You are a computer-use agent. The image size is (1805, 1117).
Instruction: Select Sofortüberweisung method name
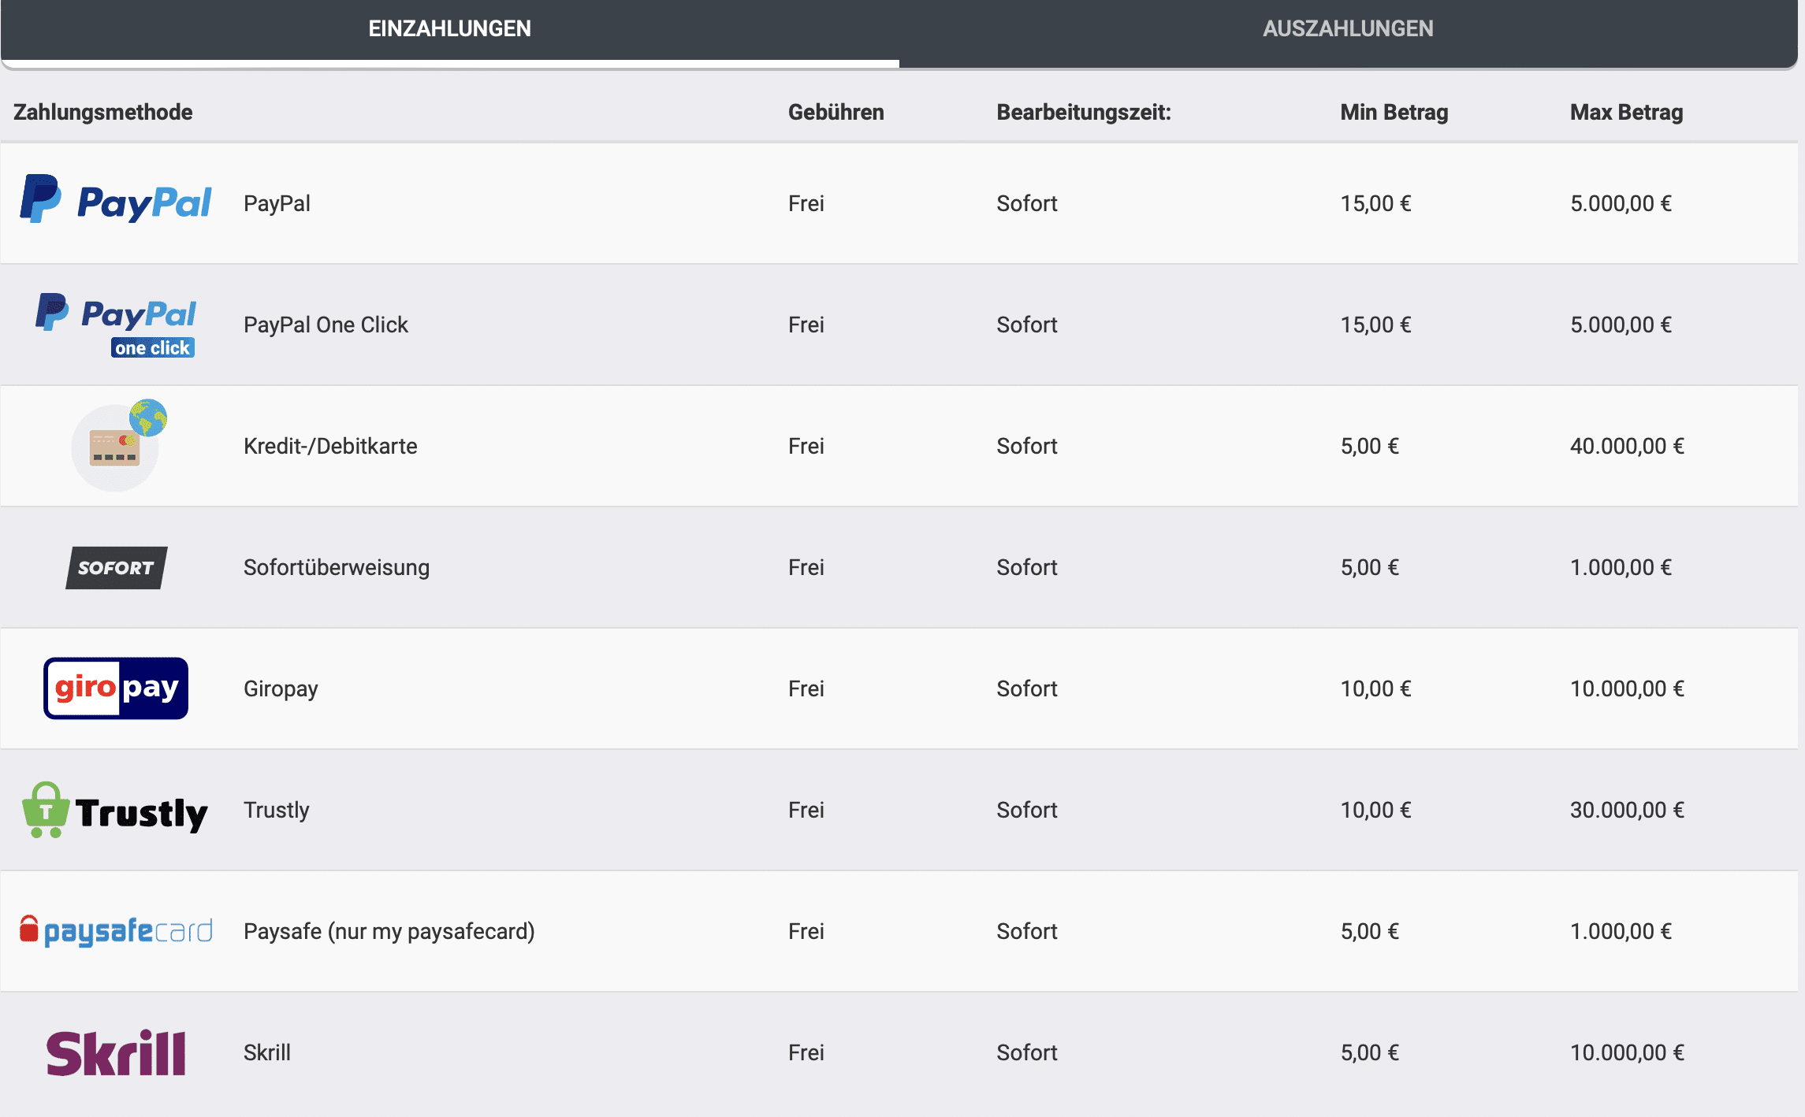[x=337, y=567]
